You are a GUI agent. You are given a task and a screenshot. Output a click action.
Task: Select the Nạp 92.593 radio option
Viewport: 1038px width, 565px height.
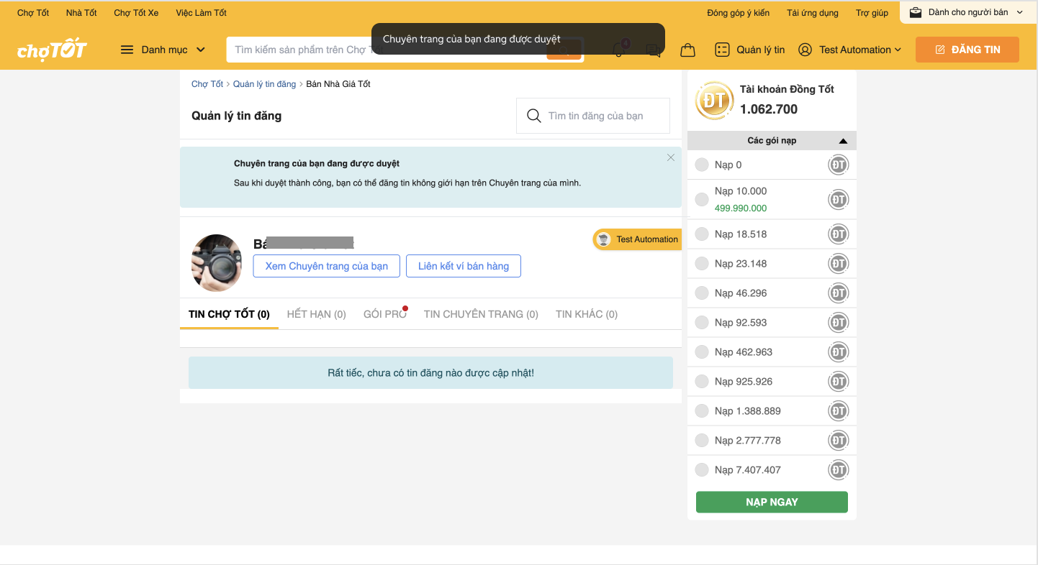[x=702, y=323]
